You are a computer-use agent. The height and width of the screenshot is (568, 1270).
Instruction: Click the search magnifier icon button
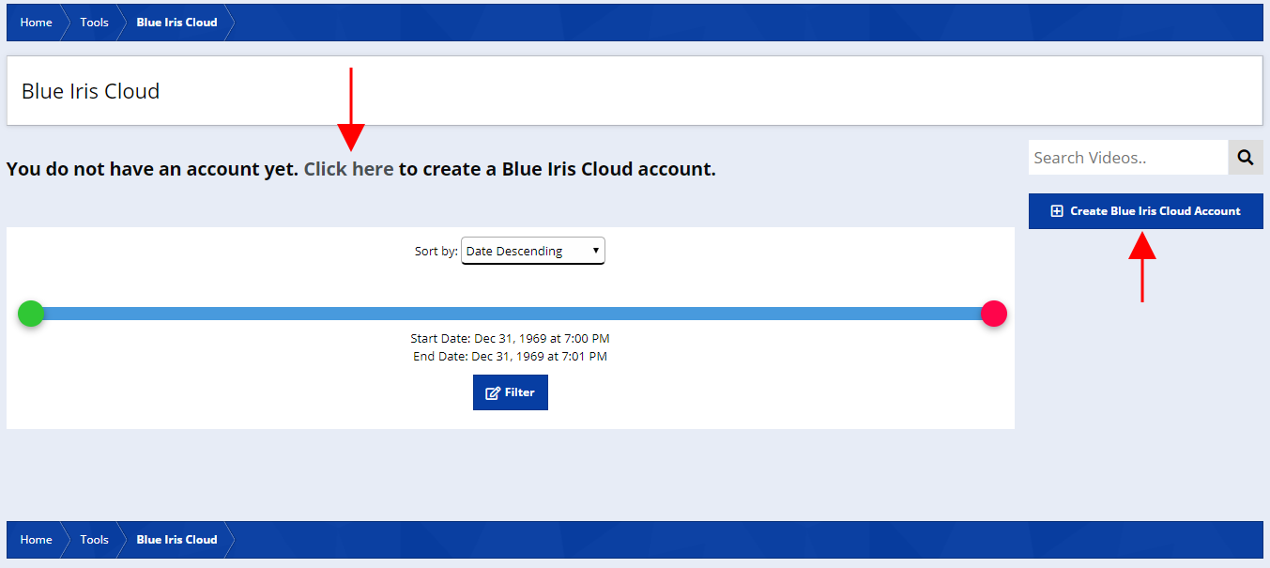[x=1246, y=158]
